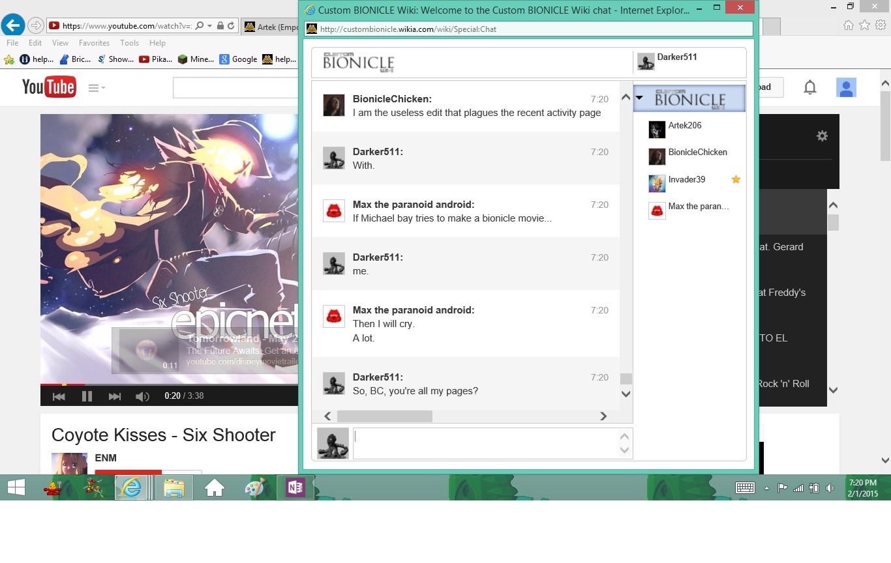891x563 pixels.
Task: Open the Tools menu
Action: pyautogui.click(x=129, y=43)
